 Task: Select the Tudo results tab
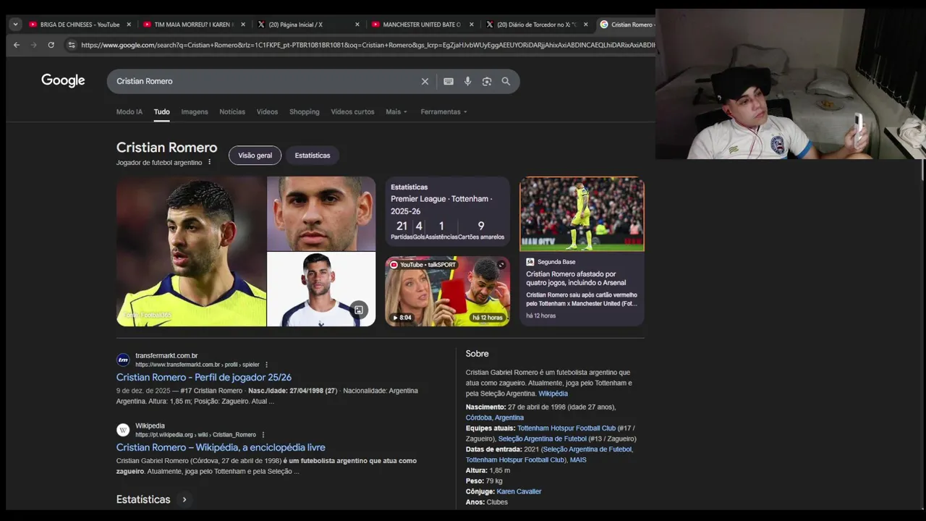161,111
